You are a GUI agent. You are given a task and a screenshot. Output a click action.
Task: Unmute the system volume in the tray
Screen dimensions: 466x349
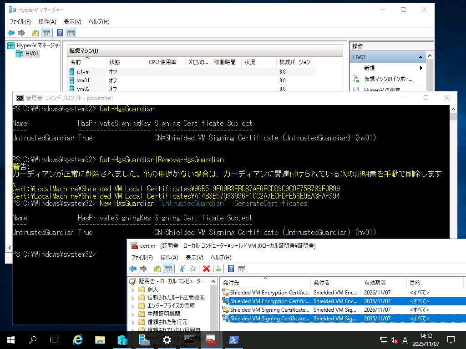tap(393, 339)
